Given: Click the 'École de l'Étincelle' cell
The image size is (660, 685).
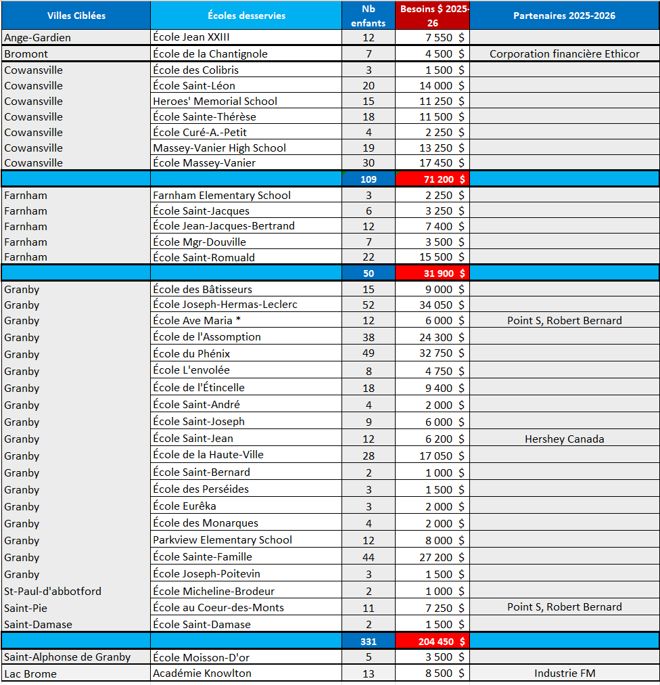Looking at the screenshot, I should (246, 387).
